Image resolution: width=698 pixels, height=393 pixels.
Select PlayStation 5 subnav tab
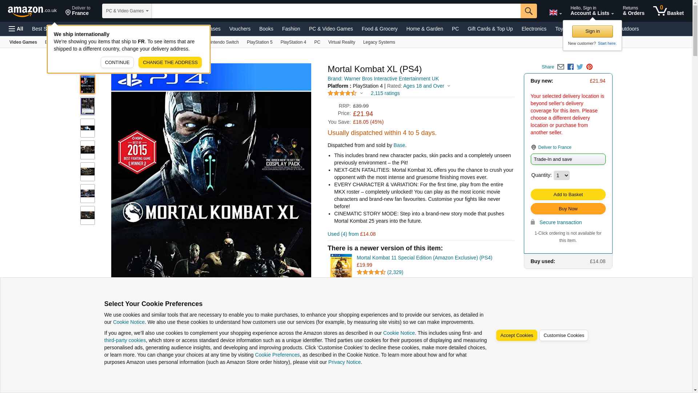pyautogui.click(x=259, y=42)
